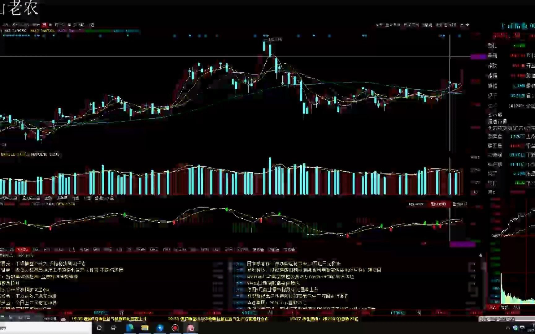Open Cortana circle on the taskbar
The height and width of the screenshot is (334, 535).
tap(99, 328)
